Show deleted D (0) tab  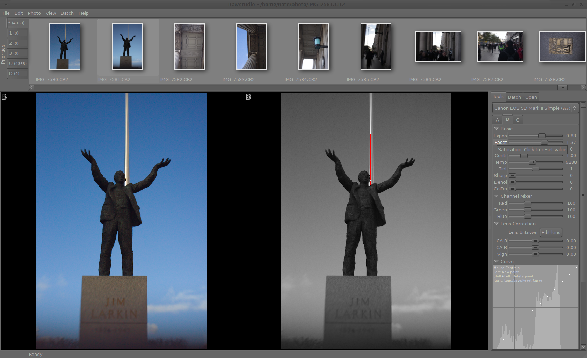[x=17, y=74]
